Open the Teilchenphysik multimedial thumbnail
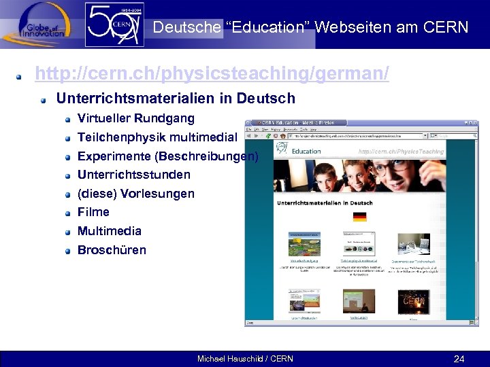The height and width of the screenshot is (367, 490). pyautogui.click(x=359, y=244)
